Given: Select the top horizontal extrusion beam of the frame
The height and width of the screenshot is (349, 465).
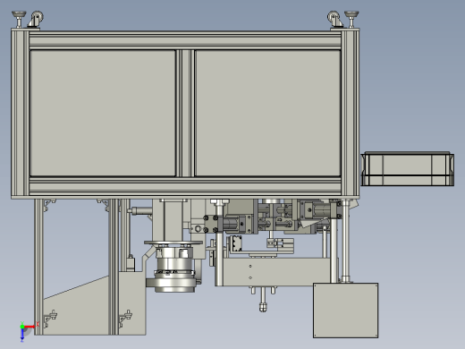Looking at the screenshot, I should tap(185, 39).
